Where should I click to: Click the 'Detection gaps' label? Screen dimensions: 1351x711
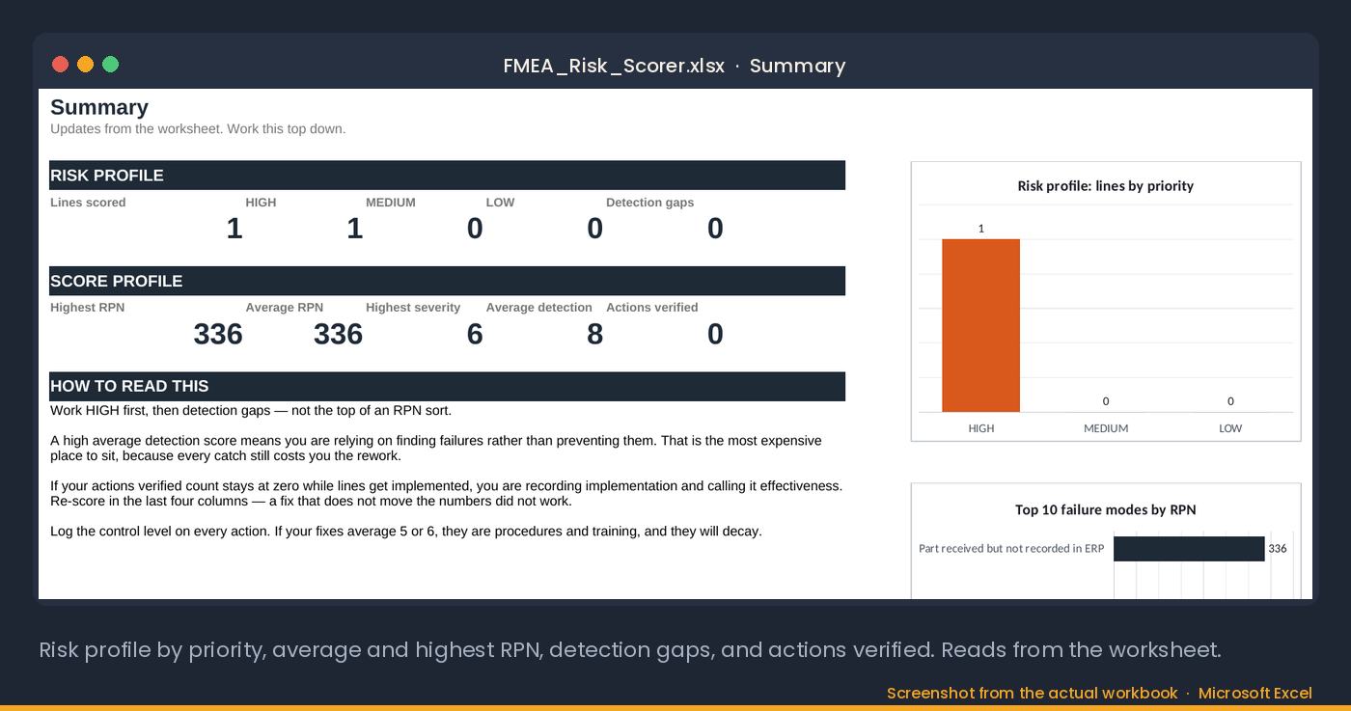click(649, 203)
